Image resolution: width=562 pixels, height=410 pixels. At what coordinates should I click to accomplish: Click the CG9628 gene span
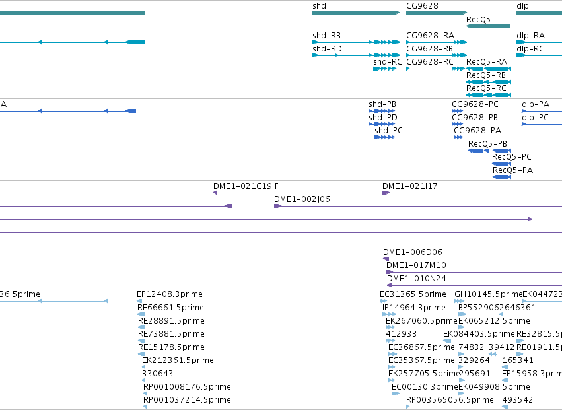pos(437,13)
